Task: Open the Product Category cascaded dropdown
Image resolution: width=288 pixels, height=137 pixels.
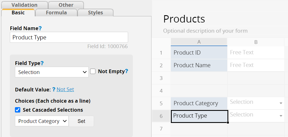Action: pos(42,121)
